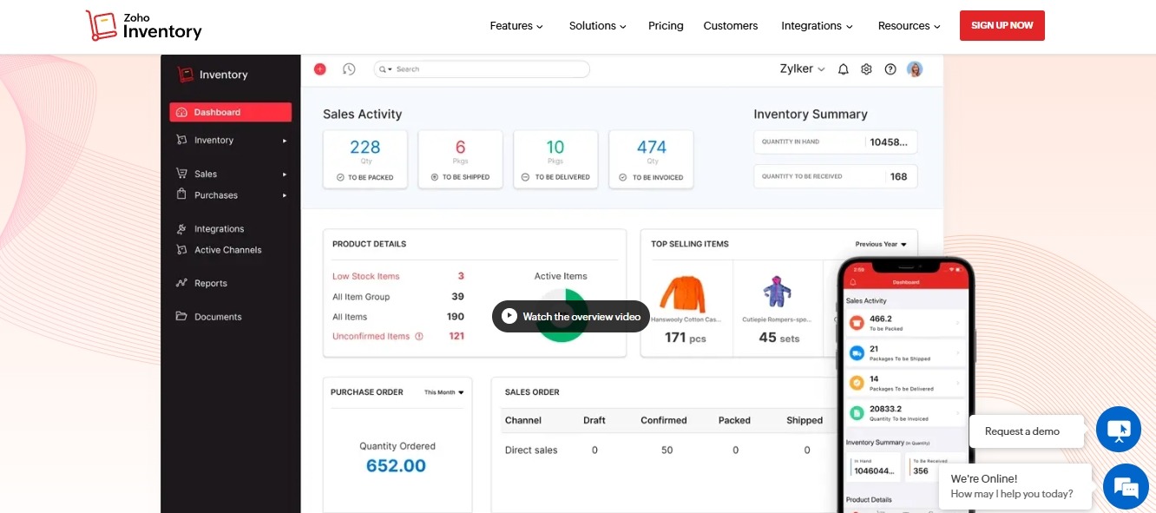Click the SIGN UP NOW button
1156x513 pixels.
coord(1002,25)
